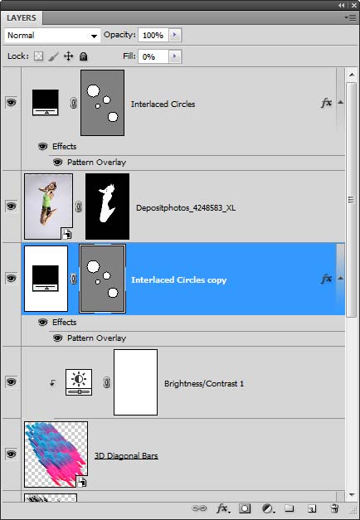Toggle Effects visibility under Interlaced Circles

pos(43,146)
